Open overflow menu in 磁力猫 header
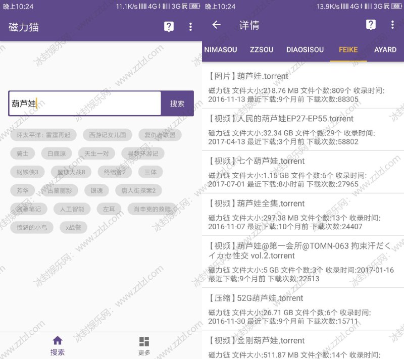The height and width of the screenshot is (359, 404). click(190, 27)
